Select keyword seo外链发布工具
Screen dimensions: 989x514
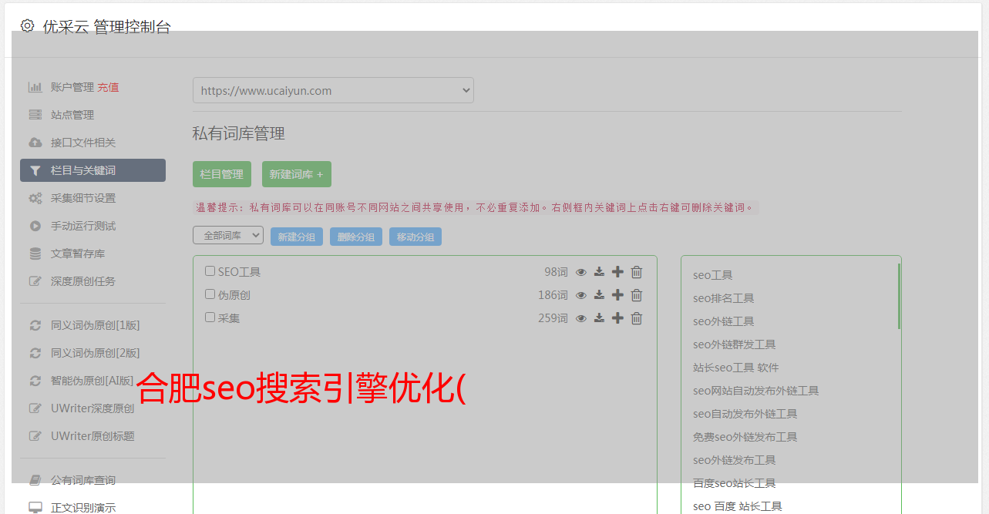(734, 460)
